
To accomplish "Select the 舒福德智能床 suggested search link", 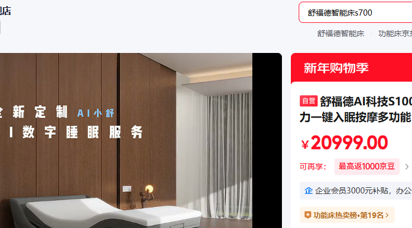I will 341,33.
